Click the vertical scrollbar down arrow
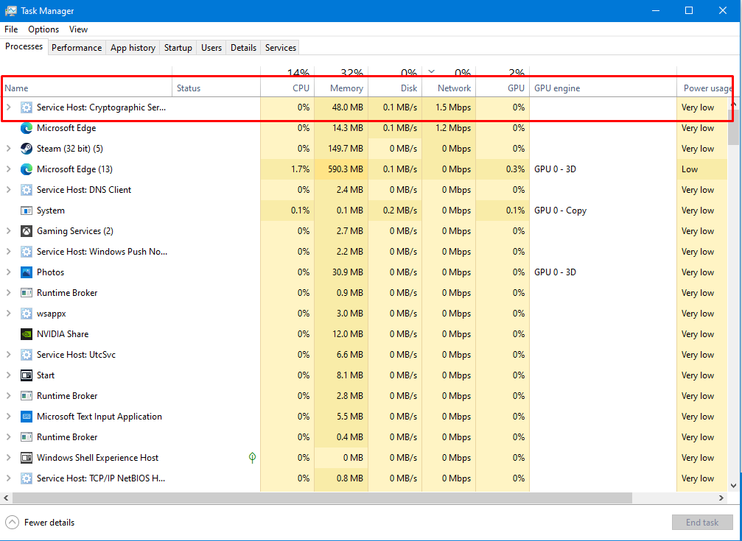This screenshot has height=541, width=742. pos(733,486)
